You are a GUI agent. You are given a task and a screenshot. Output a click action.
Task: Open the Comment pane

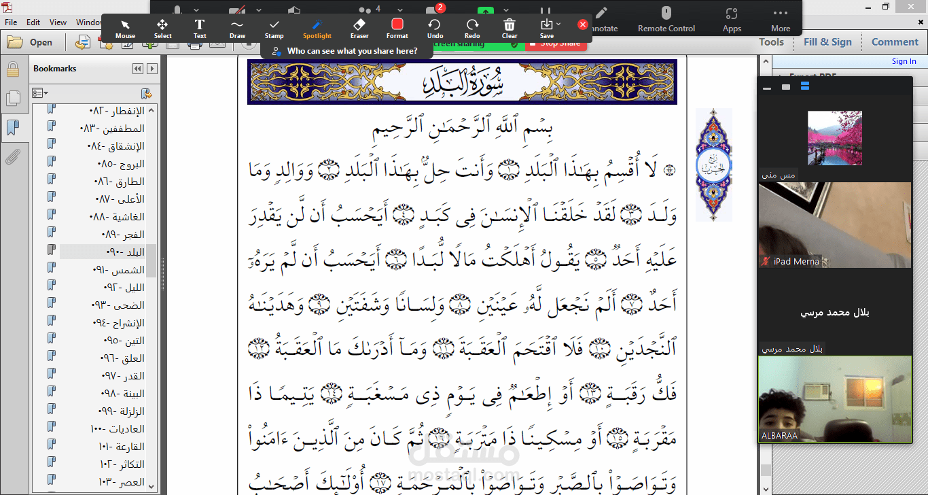coord(895,42)
